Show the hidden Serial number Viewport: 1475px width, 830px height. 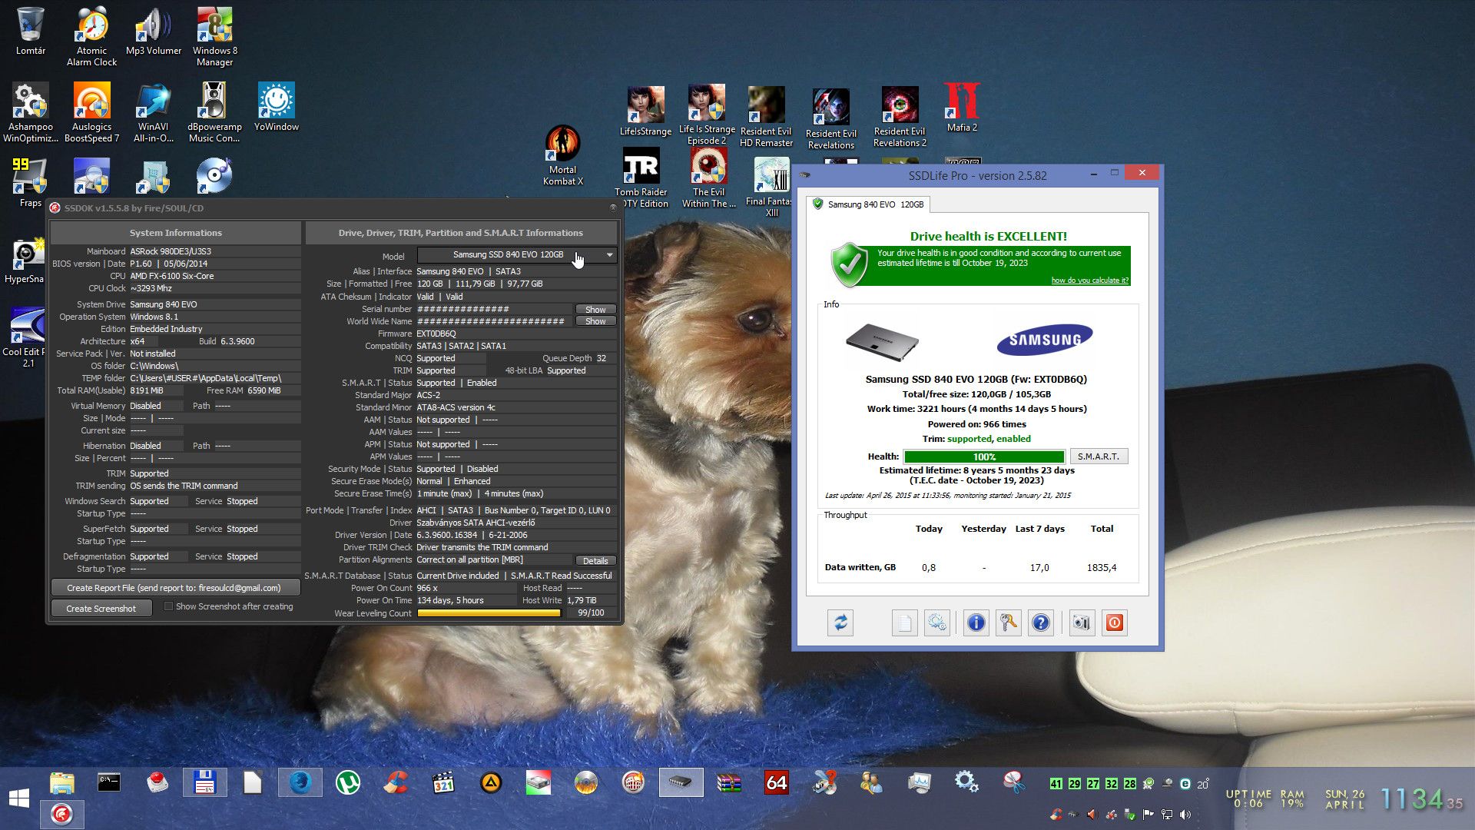pos(595,309)
